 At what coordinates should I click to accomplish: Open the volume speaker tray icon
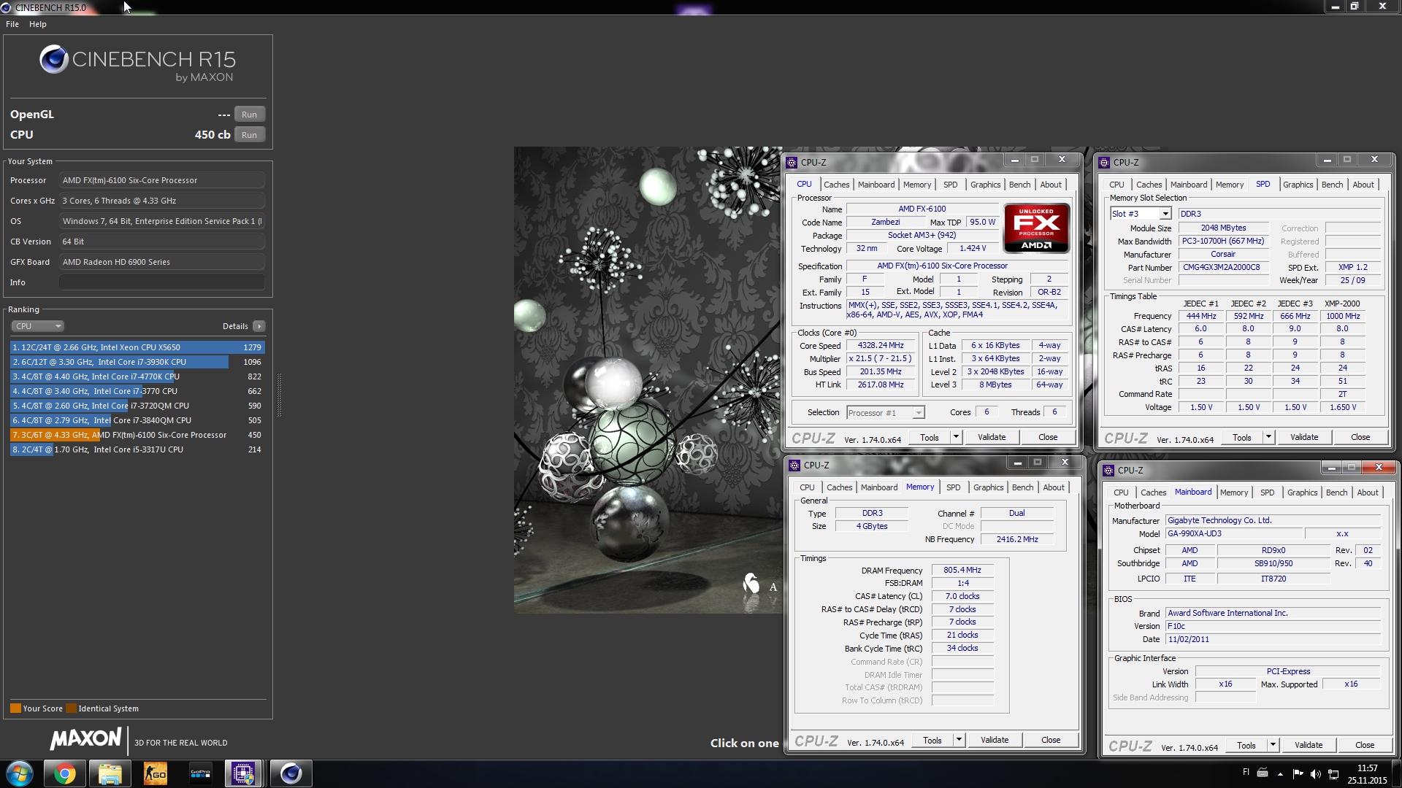tap(1315, 774)
